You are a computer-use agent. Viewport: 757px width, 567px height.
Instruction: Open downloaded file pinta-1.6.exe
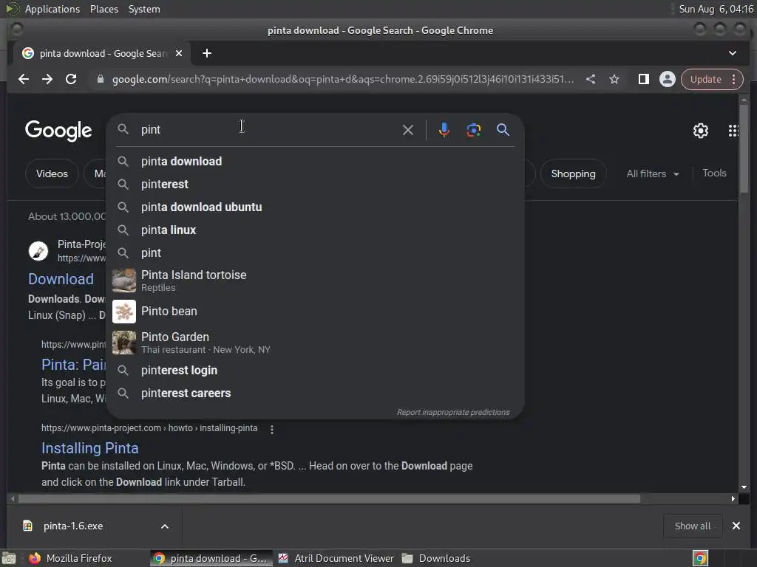tap(73, 526)
